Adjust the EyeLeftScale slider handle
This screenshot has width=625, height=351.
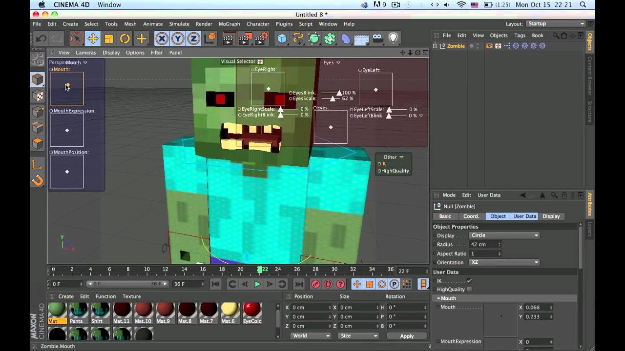click(389, 110)
